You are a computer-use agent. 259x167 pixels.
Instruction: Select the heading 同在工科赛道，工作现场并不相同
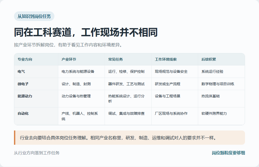pyautogui.click(x=86, y=32)
